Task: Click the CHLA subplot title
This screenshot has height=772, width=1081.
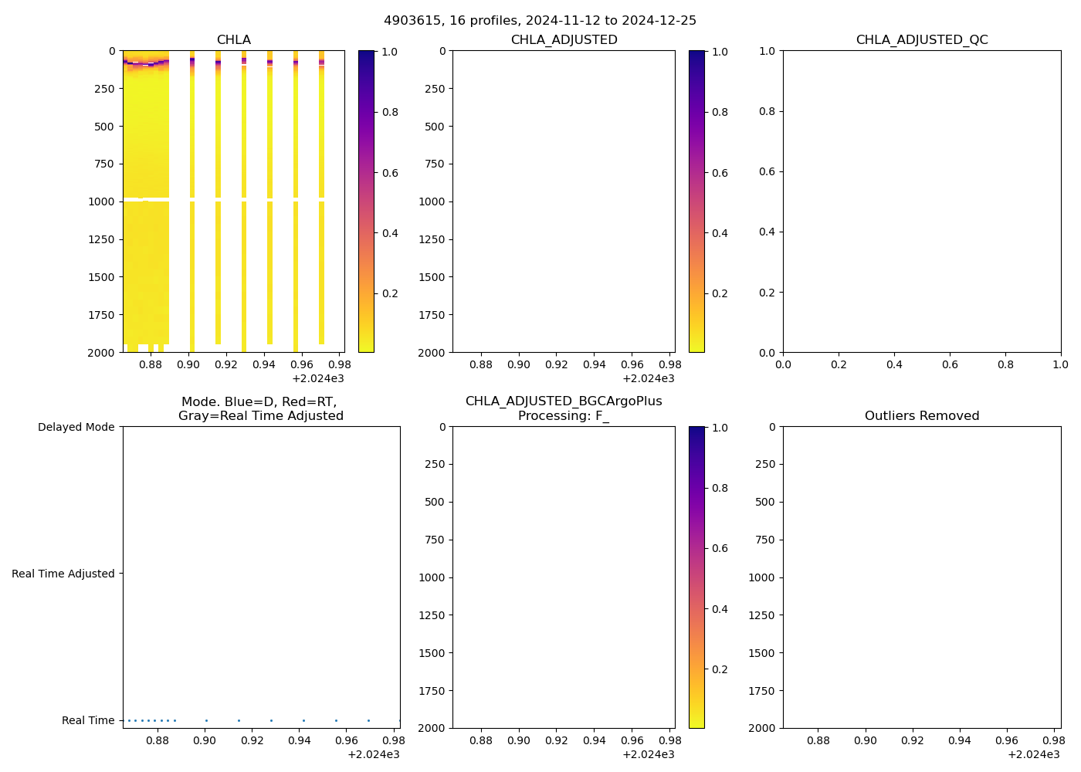Action: point(233,40)
